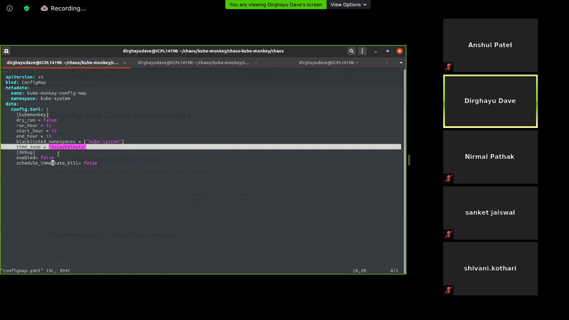The height and width of the screenshot is (320, 569).
Task: Select Dirghayu Dave's video tile
Action: [490, 101]
